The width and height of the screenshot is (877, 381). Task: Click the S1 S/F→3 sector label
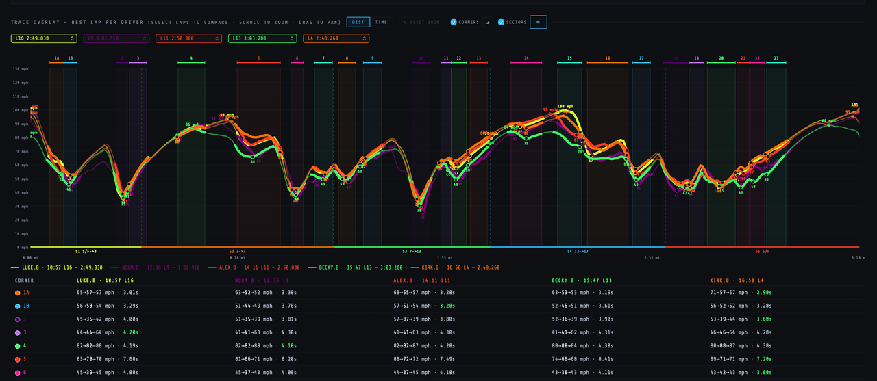(86, 252)
